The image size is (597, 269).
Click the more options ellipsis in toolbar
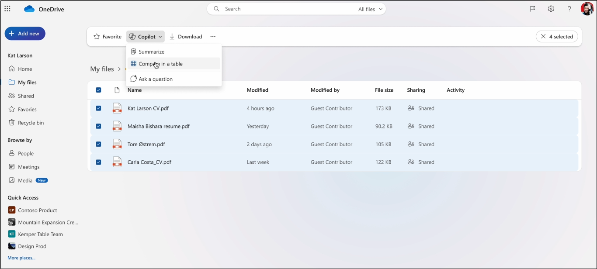213,37
